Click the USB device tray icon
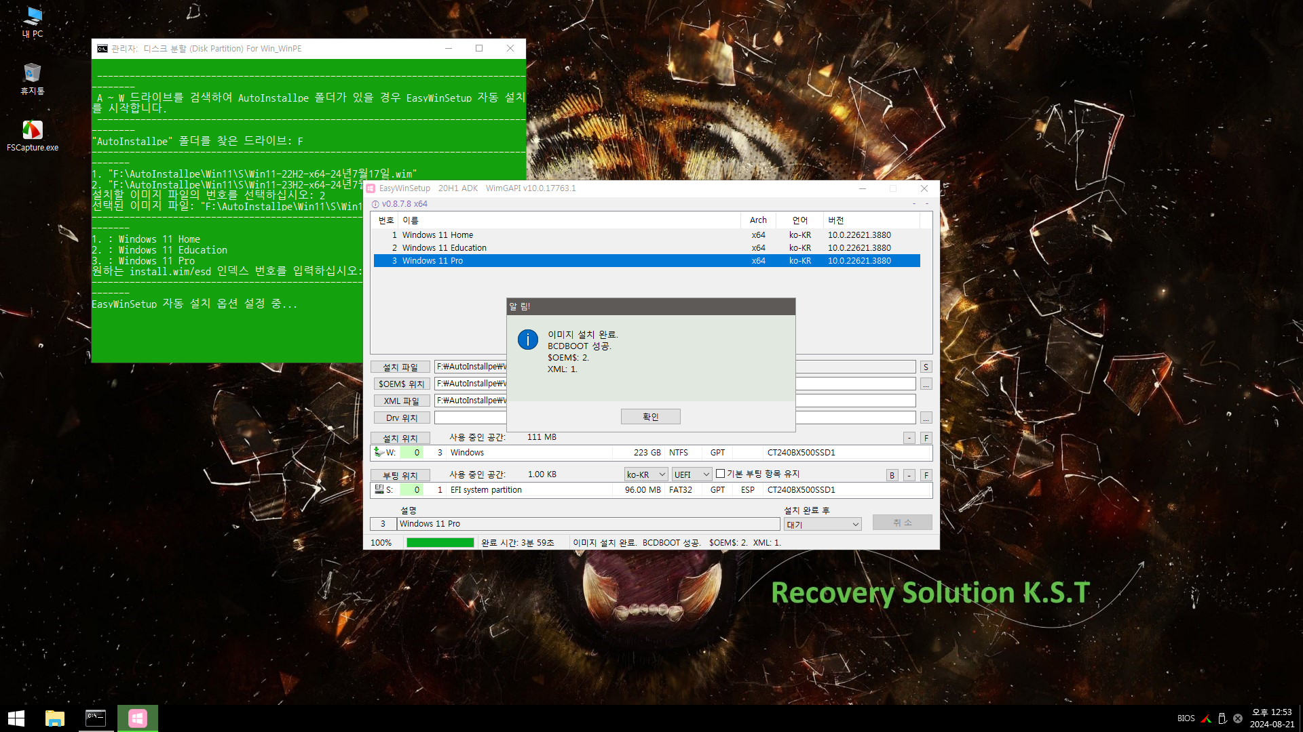The width and height of the screenshot is (1303, 732). click(x=1222, y=718)
